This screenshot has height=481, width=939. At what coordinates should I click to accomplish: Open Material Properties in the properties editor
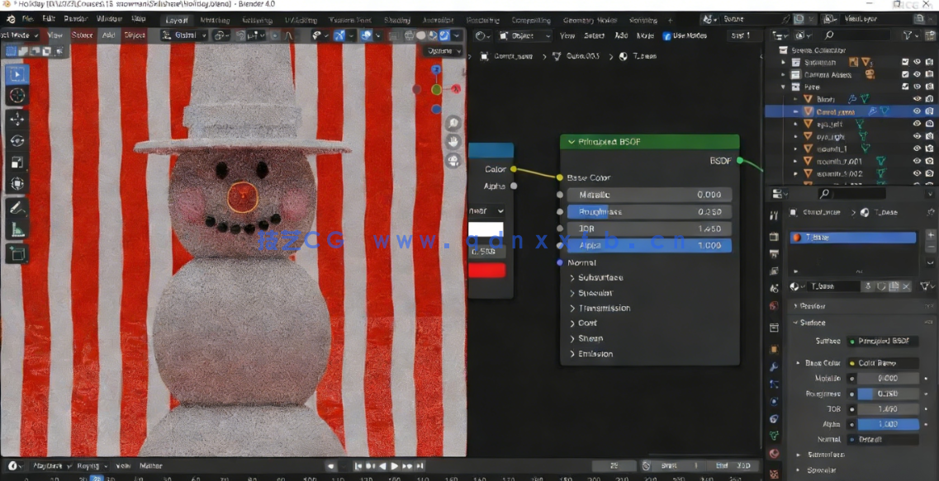775,452
